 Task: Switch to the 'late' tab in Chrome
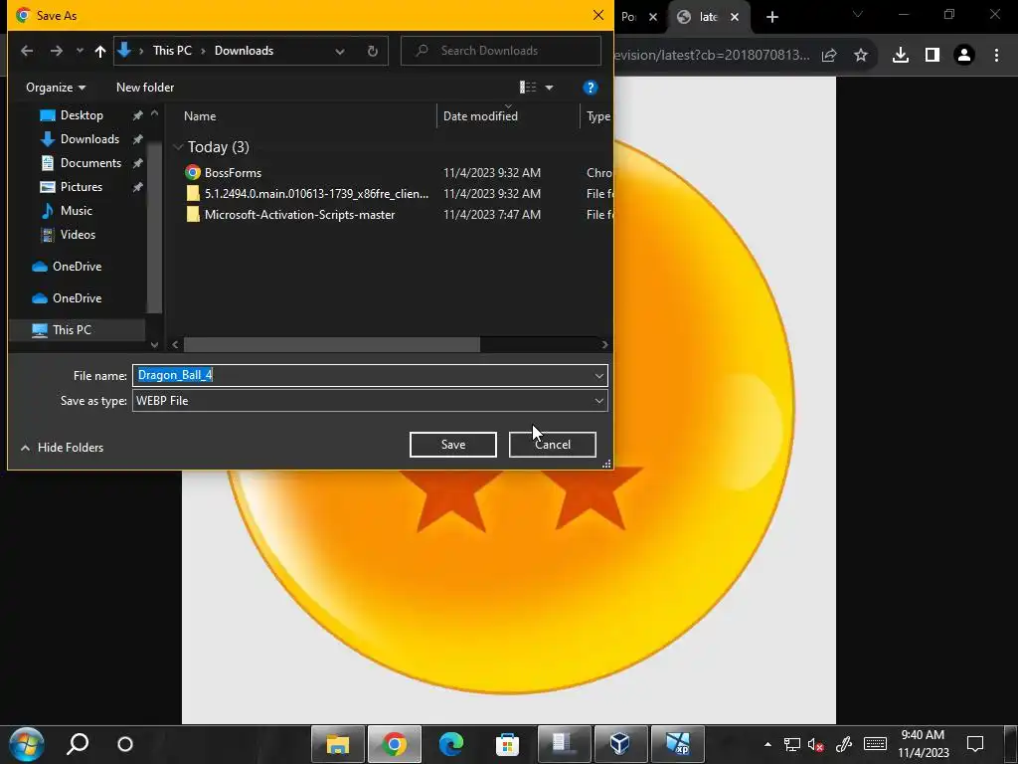(x=708, y=17)
